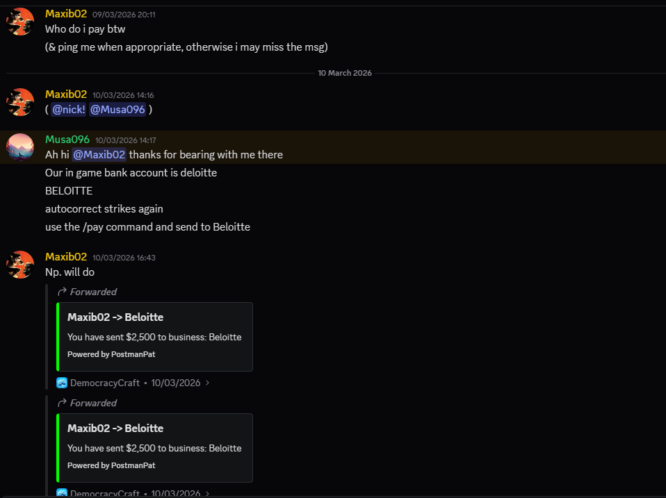Click the @Musa096 mention in Maxib02's message
666x498 pixels.
pos(117,110)
